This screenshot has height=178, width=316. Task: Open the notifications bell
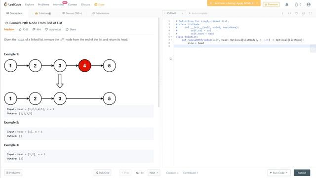tap(287, 4)
